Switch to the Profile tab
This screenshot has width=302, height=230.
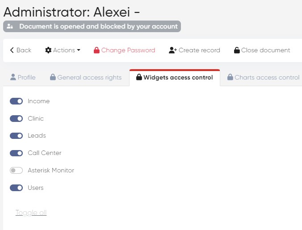23,78
